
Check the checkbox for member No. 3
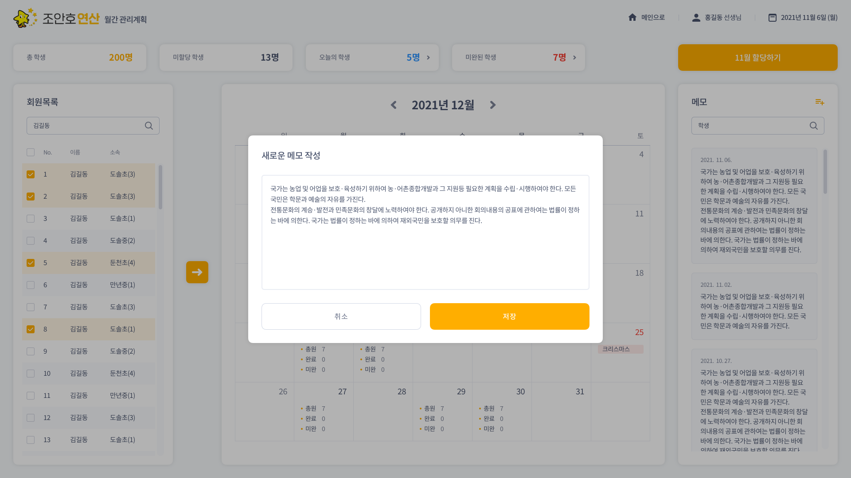[x=31, y=219]
